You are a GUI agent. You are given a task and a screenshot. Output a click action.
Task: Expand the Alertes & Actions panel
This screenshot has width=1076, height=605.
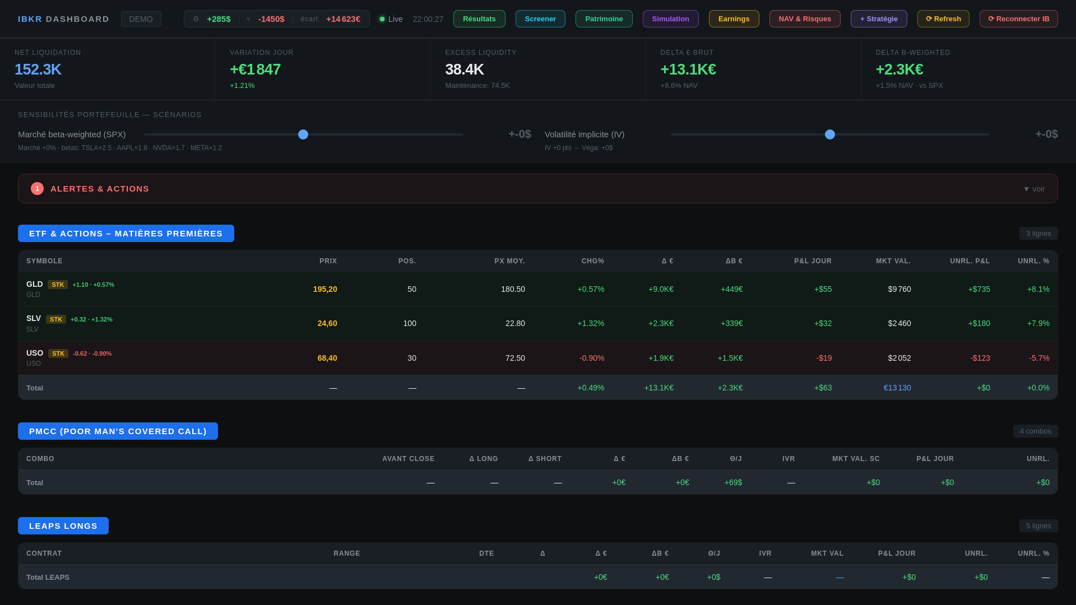tap(538, 189)
